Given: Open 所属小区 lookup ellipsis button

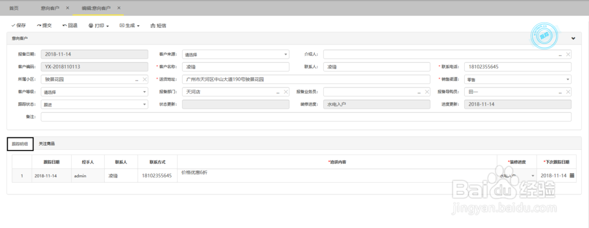Looking at the screenshot, I should coord(137,79).
